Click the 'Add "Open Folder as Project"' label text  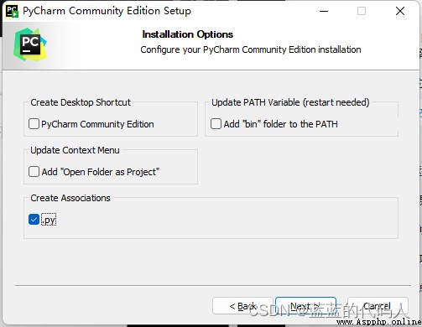[x=101, y=172]
